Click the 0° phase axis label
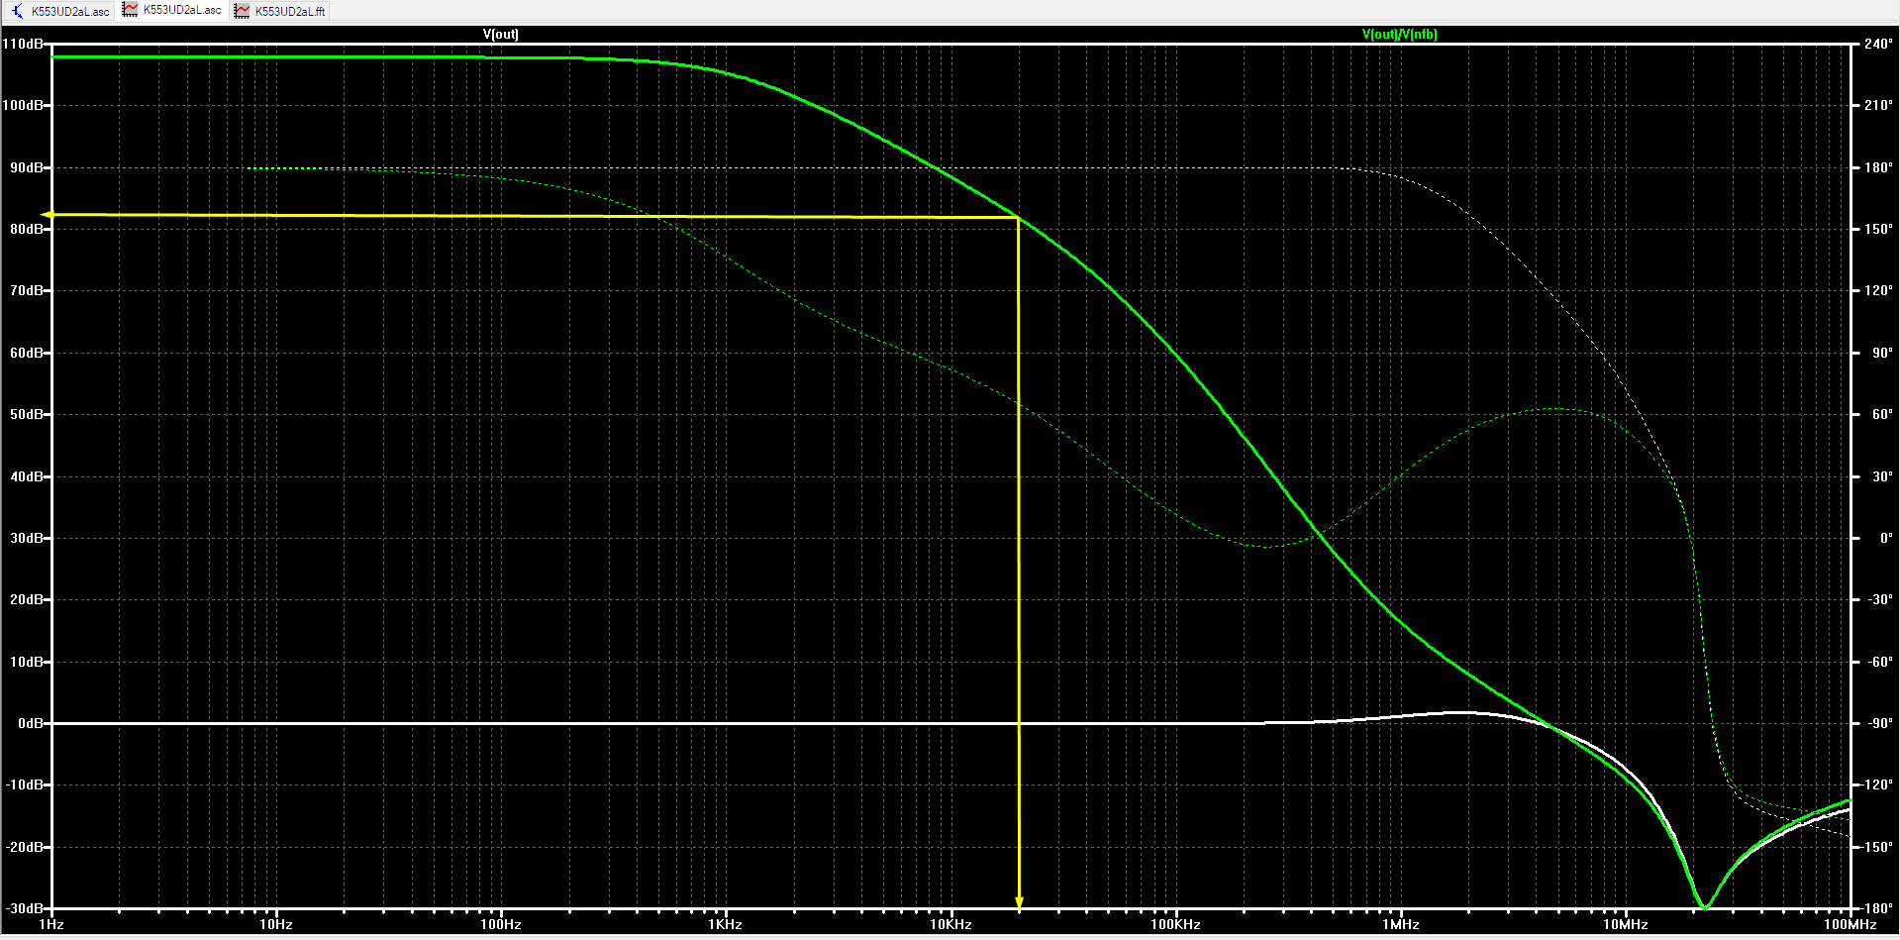This screenshot has width=1900, height=940. coord(1886,538)
